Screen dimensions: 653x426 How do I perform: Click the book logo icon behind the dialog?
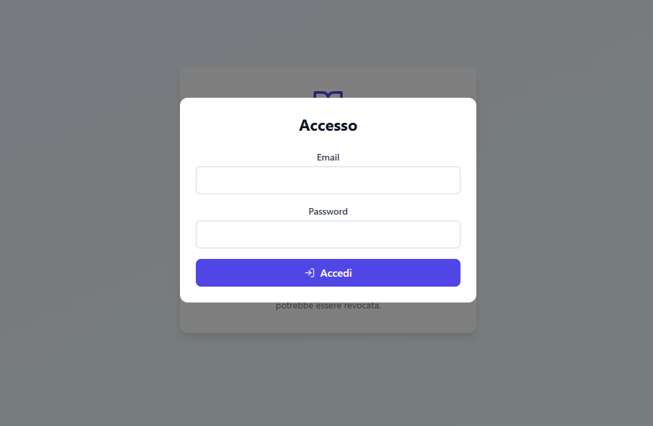(x=328, y=94)
